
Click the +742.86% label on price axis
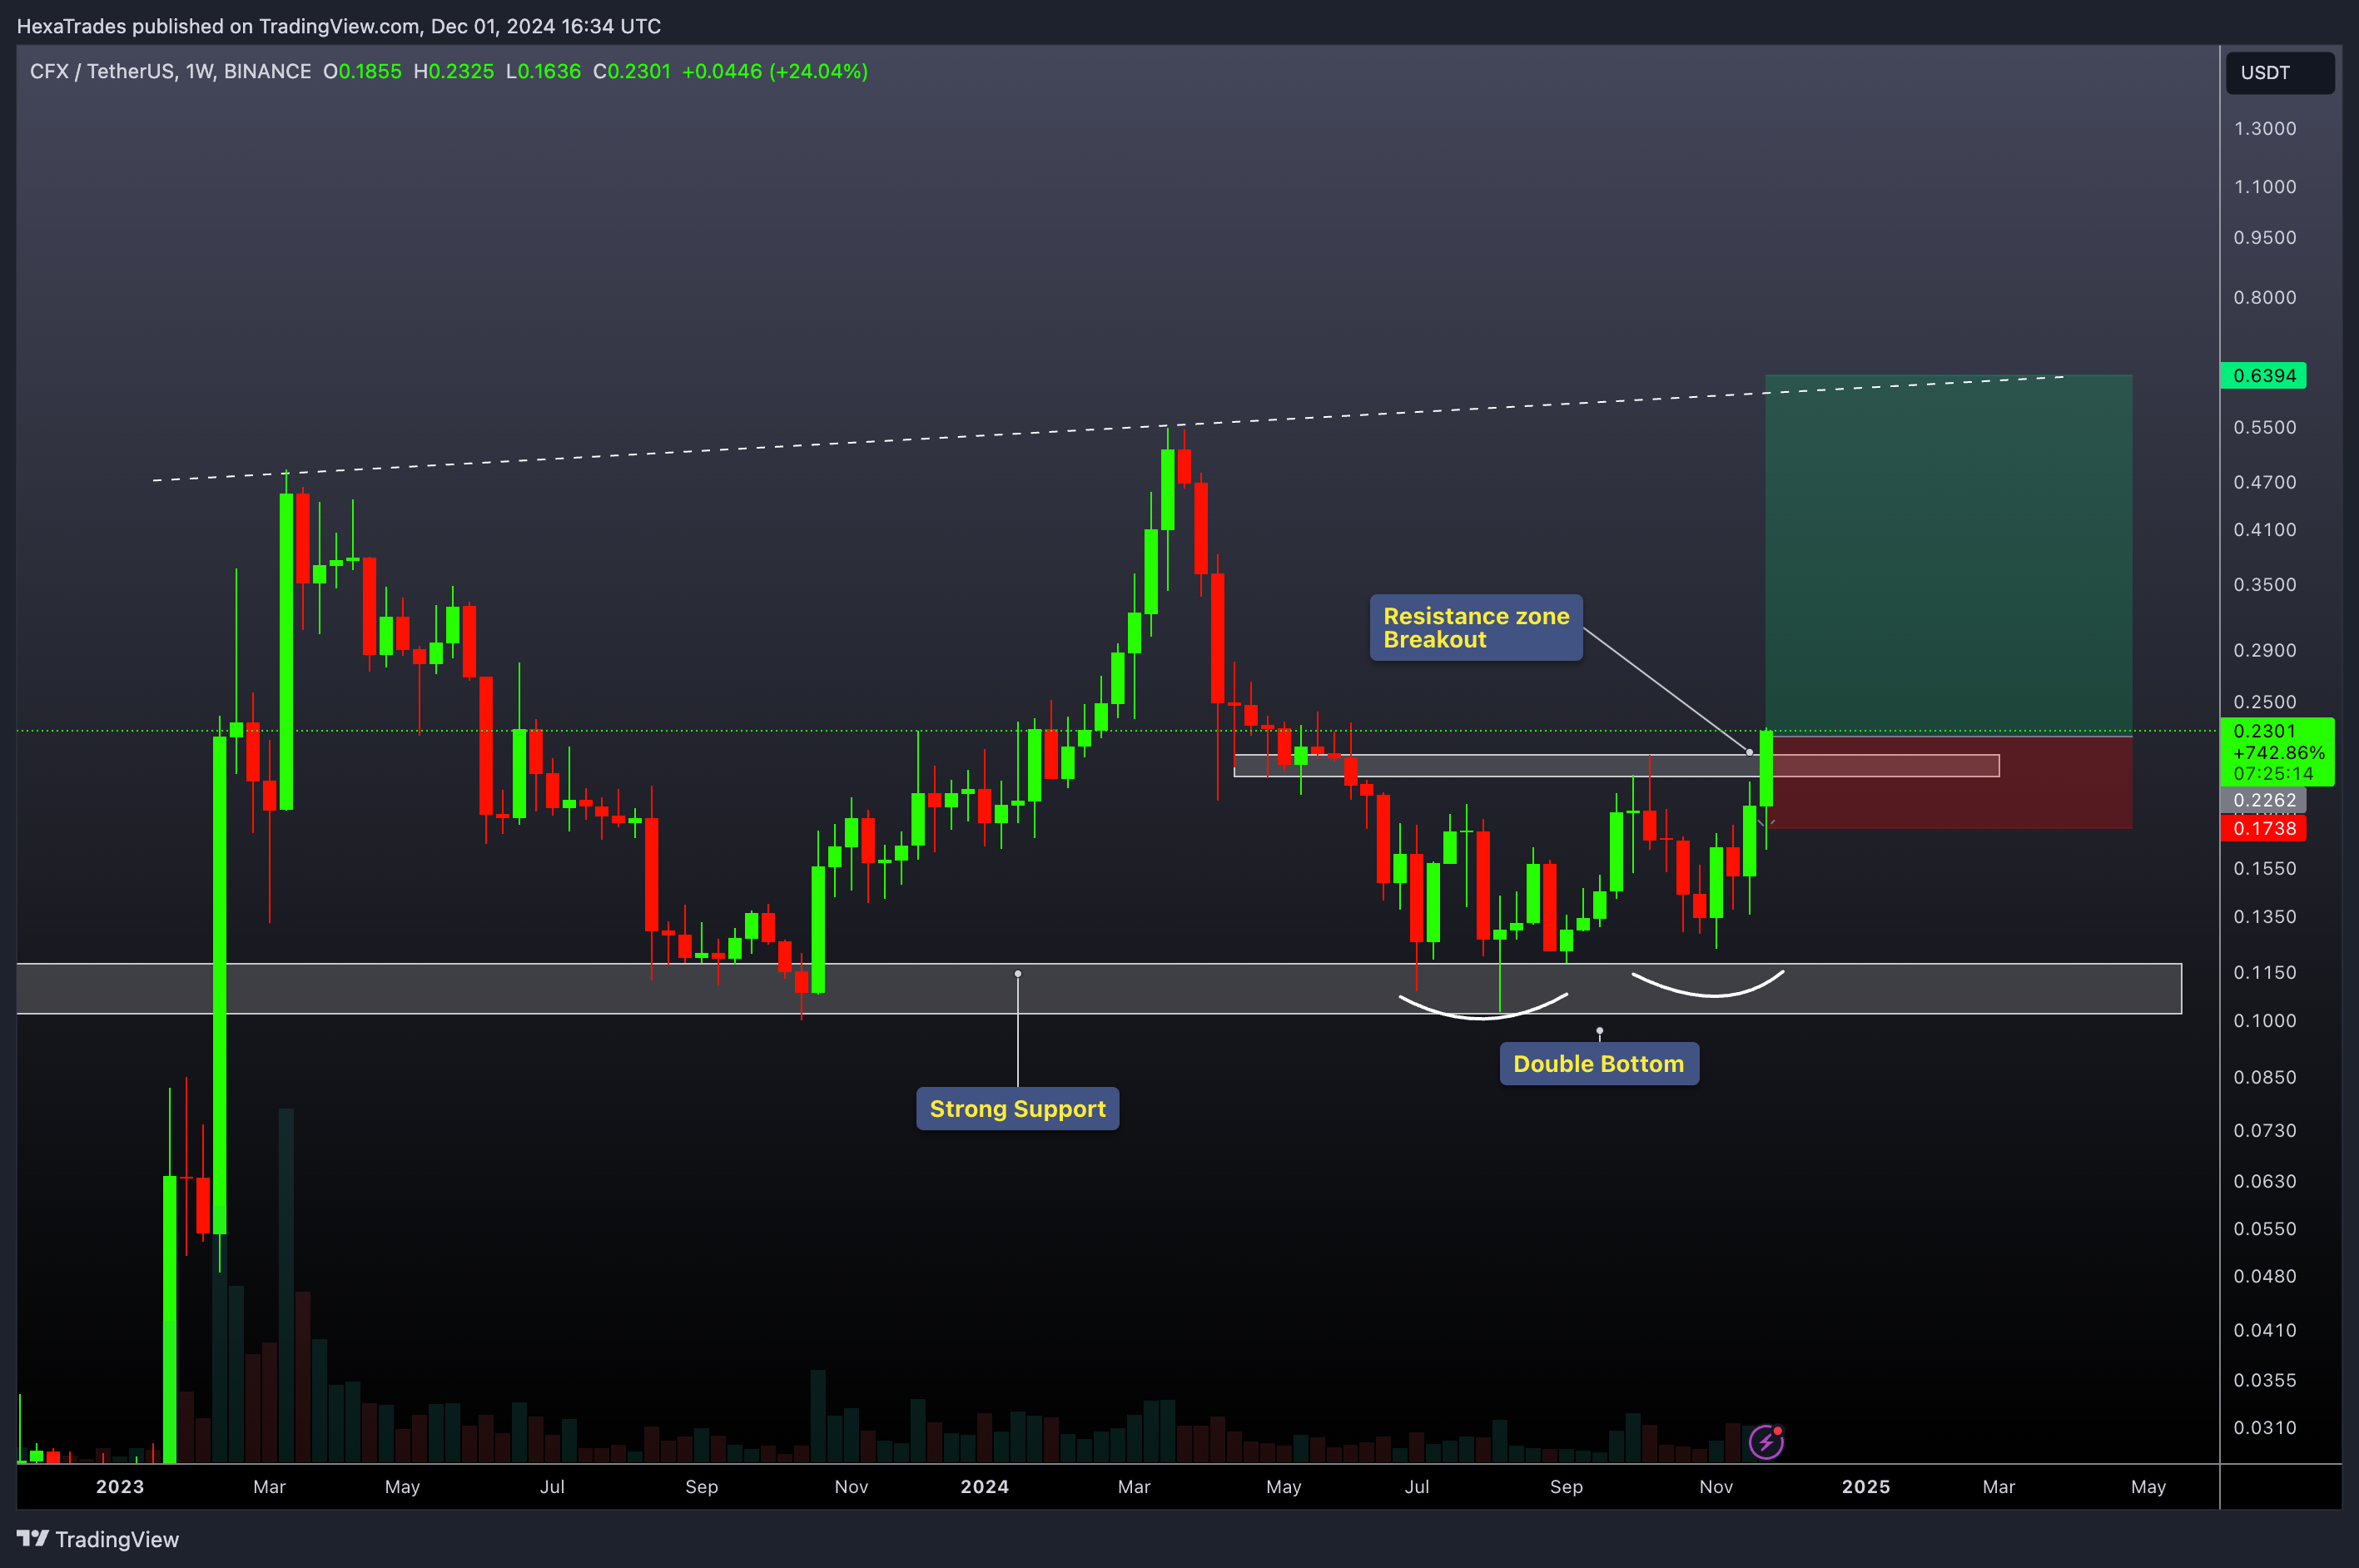click(x=2279, y=753)
